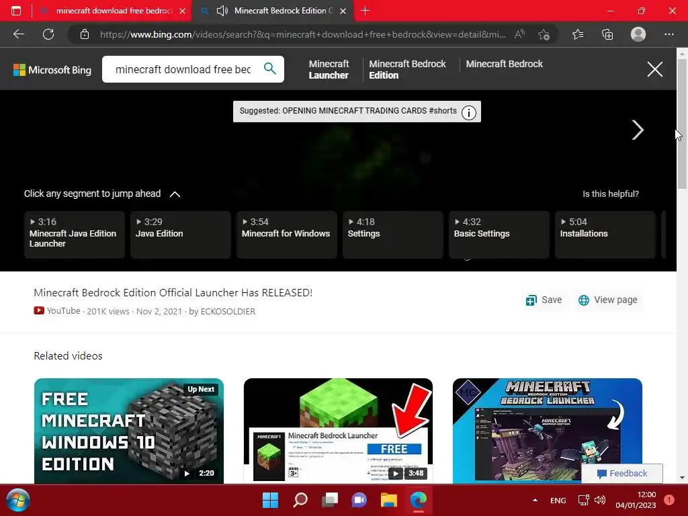Click the Microsoft Bing logo
Image resolution: width=688 pixels, height=516 pixels.
[x=52, y=70]
